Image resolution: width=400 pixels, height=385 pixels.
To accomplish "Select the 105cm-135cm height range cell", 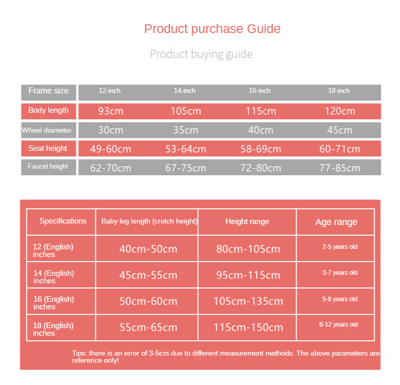I will pyautogui.click(x=248, y=301).
